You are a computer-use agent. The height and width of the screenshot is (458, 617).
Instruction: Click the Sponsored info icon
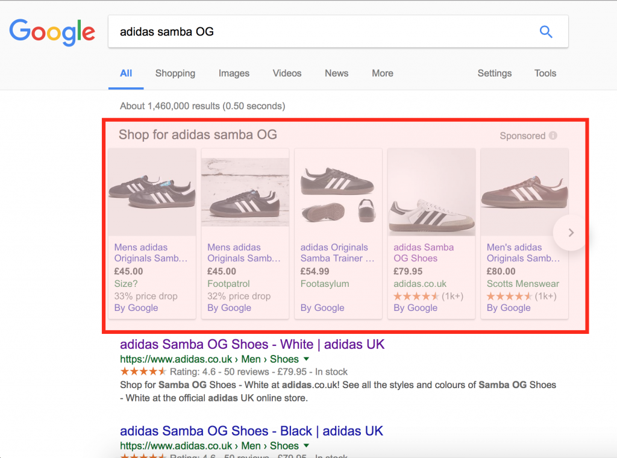(553, 136)
